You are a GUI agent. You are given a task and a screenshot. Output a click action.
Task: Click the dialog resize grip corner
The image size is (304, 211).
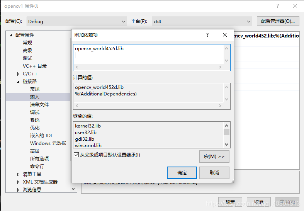232,181
